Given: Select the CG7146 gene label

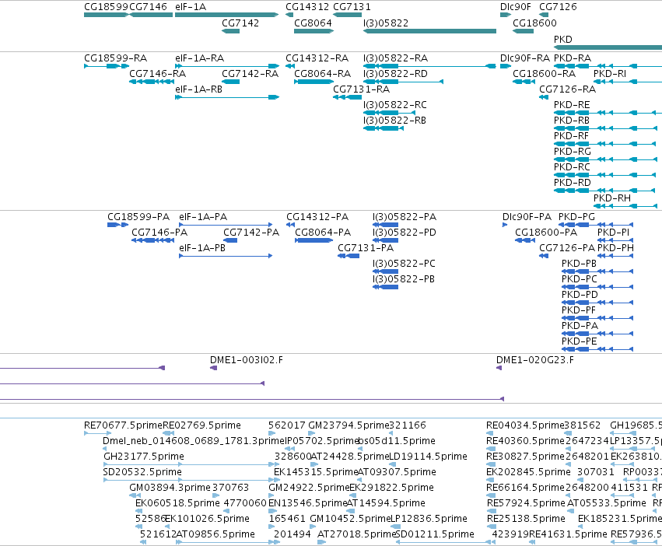Looking at the screenshot, I should [x=148, y=7].
